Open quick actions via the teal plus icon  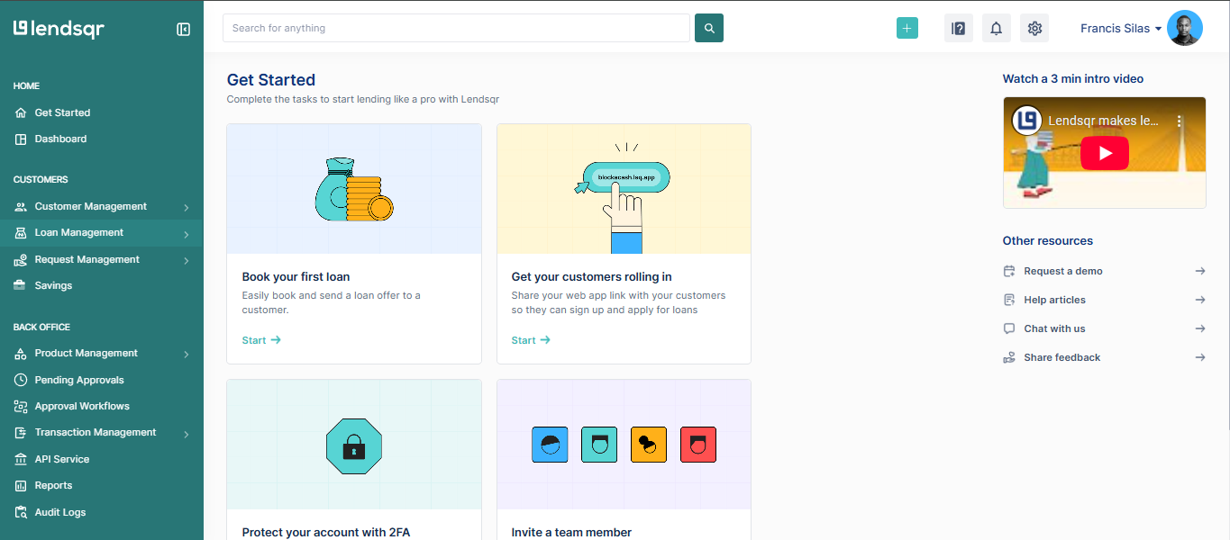[x=907, y=28]
